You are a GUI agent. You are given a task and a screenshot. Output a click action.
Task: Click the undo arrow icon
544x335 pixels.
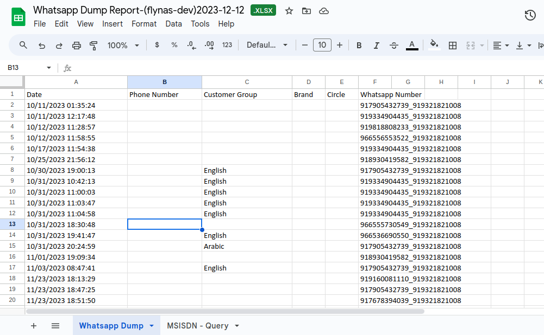tap(42, 46)
